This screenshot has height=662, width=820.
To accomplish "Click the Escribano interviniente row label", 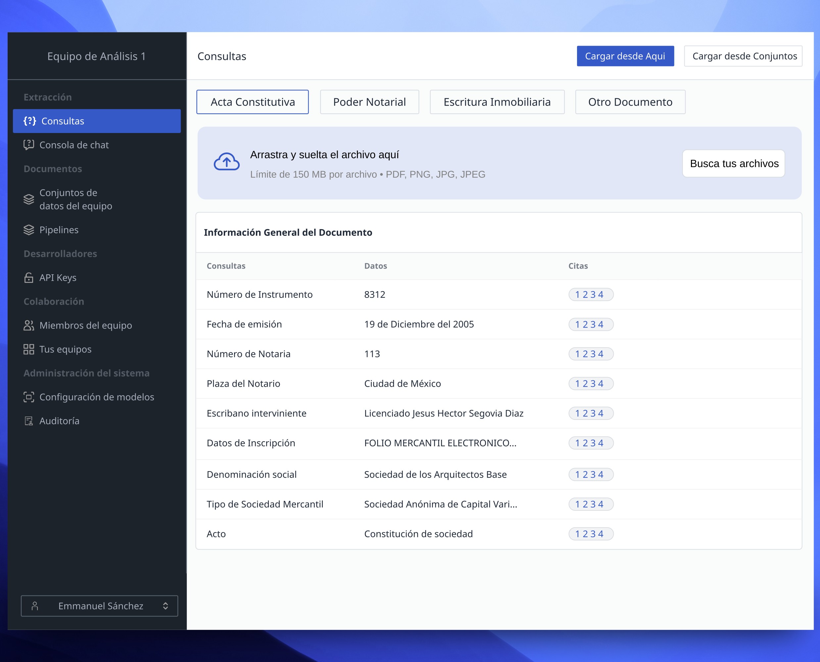I will 257,413.
